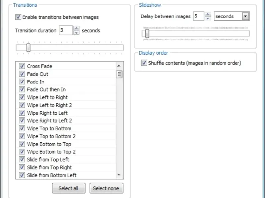Select Wipe Top to Bottom 2 item
The image size is (265, 198).
(51, 136)
